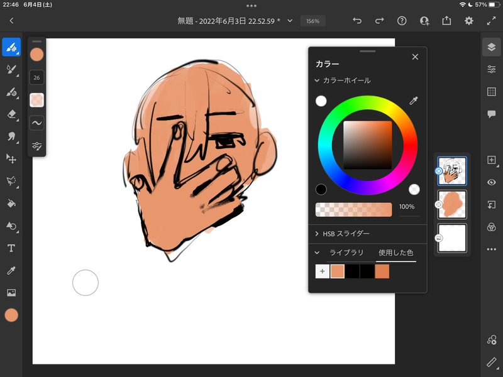The image size is (503, 377).
Task: Collapse the library/used colors section chevron
Action: pos(317,253)
